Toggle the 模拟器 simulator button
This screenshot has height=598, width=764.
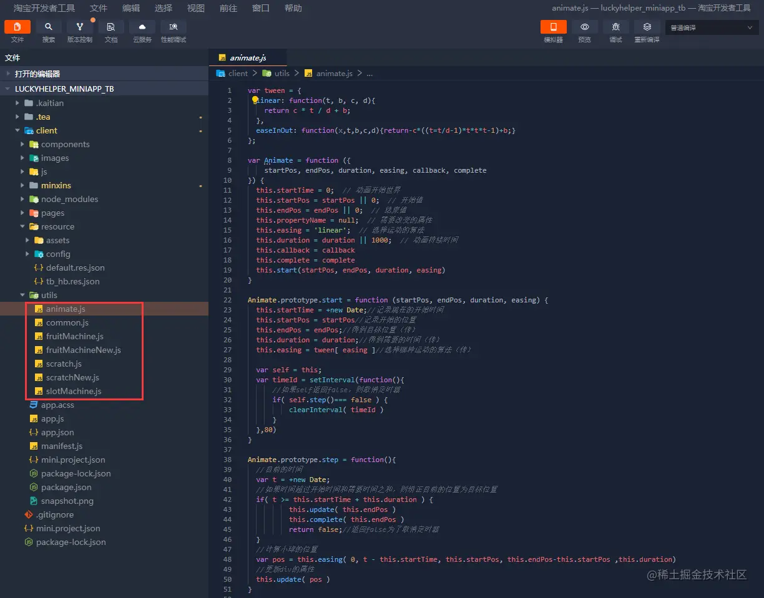click(554, 27)
